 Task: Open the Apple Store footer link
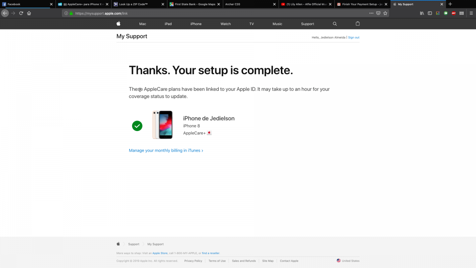[x=160, y=253]
